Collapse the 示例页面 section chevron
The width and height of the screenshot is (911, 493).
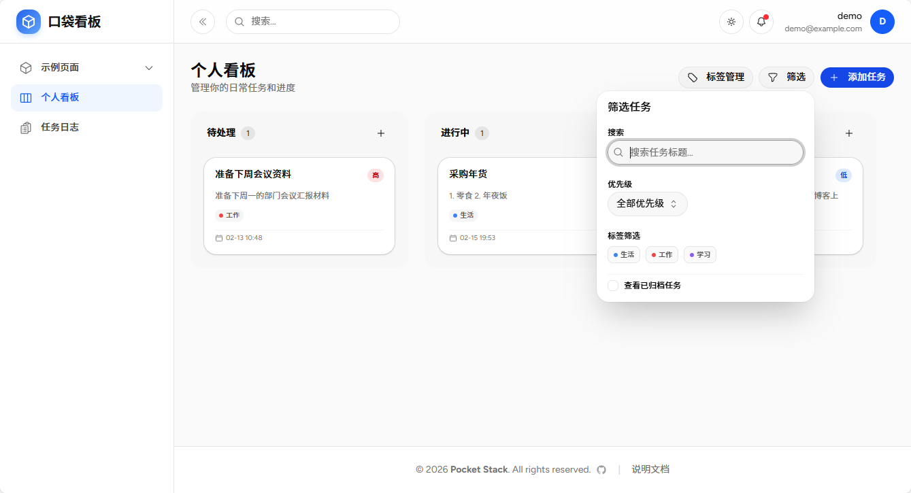click(x=149, y=67)
